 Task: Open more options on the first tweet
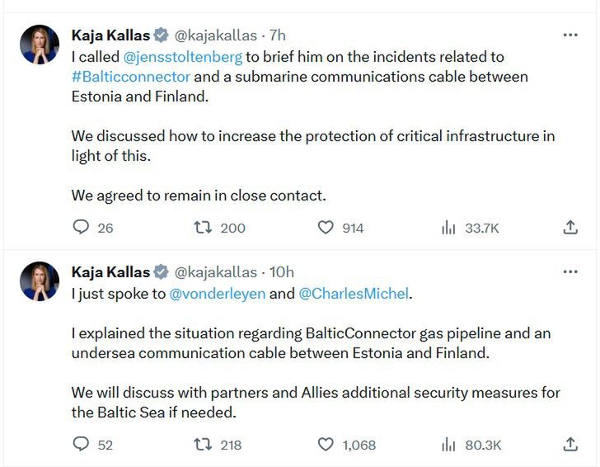point(570,35)
